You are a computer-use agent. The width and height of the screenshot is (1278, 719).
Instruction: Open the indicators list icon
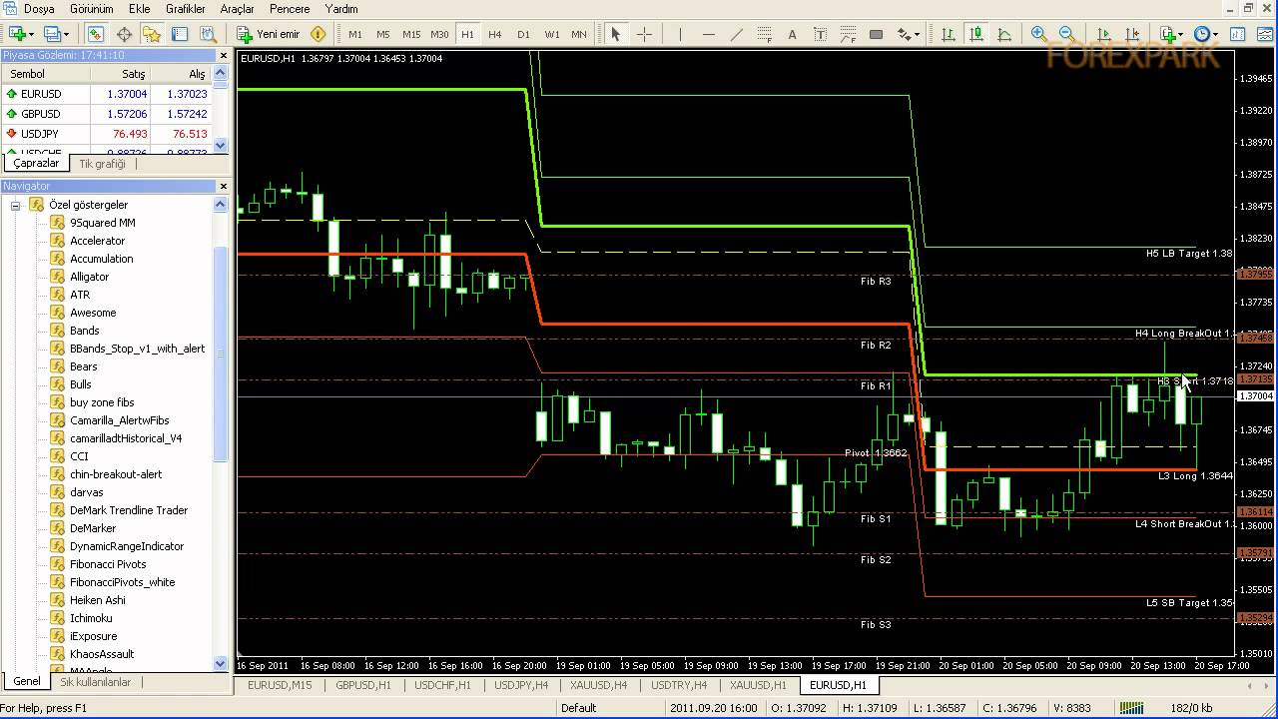click(1167, 34)
